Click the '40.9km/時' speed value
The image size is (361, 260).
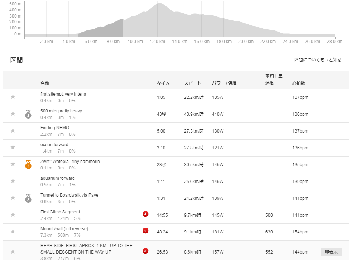pos(194,114)
